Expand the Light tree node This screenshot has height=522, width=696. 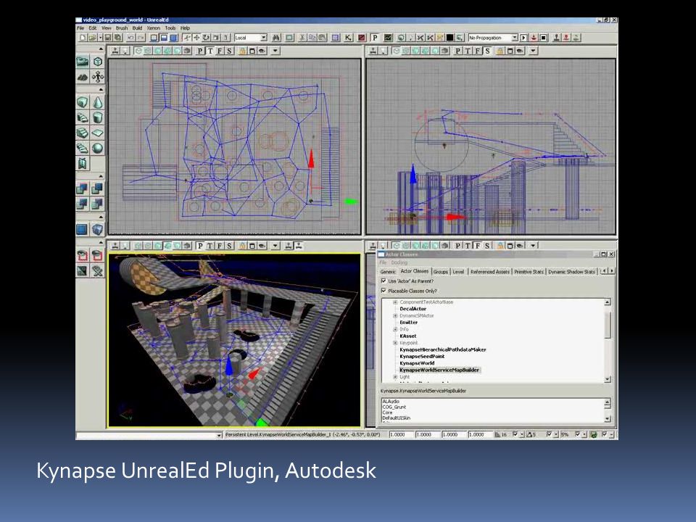pyautogui.click(x=395, y=377)
